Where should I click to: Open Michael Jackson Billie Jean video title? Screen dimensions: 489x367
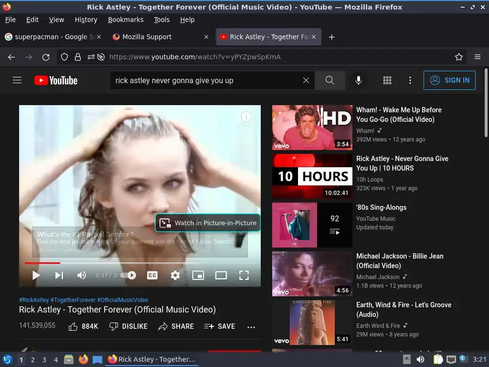click(400, 261)
